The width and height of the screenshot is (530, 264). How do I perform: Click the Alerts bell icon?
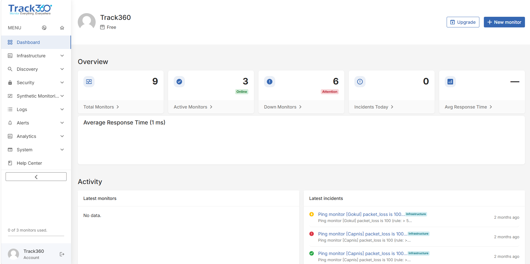pyautogui.click(x=10, y=123)
